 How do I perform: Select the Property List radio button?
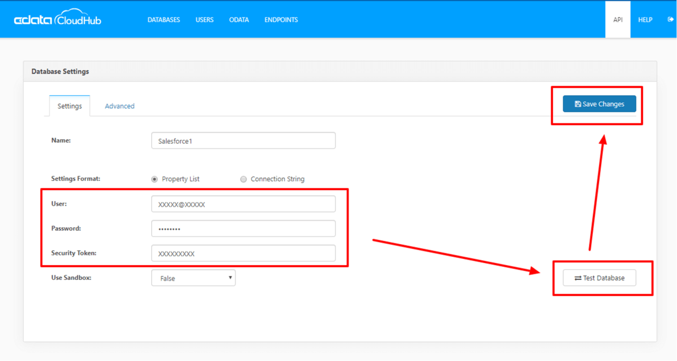pyautogui.click(x=155, y=179)
